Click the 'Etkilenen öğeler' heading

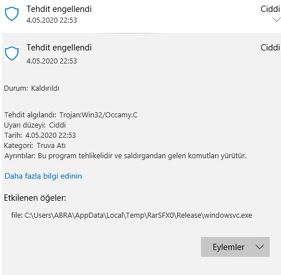pos(35,198)
